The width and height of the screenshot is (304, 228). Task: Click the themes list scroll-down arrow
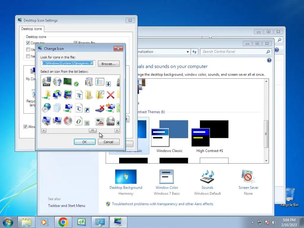click(266, 161)
